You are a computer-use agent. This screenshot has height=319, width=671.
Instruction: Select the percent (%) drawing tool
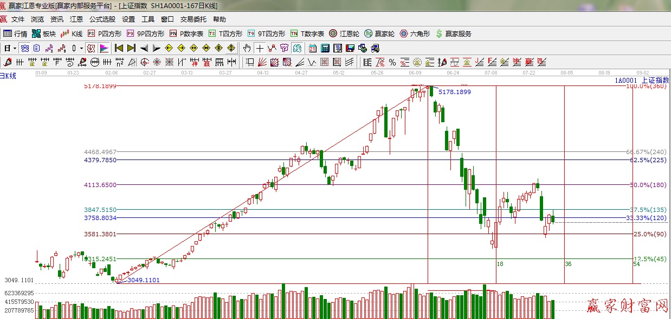click(392, 62)
